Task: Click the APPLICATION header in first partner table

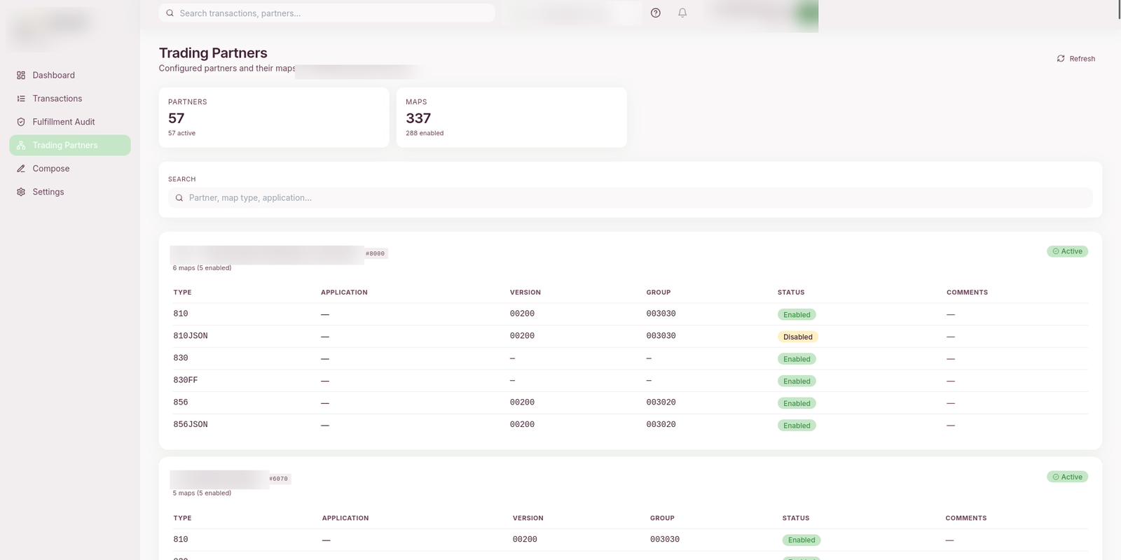Action: tap(344, 293)
